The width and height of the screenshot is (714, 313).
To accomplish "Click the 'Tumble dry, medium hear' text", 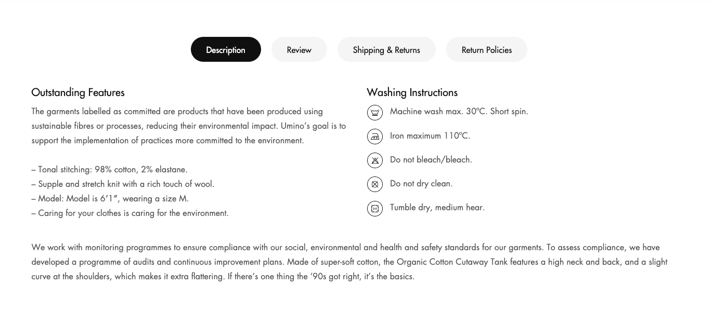I will click(x=437, y=208).
